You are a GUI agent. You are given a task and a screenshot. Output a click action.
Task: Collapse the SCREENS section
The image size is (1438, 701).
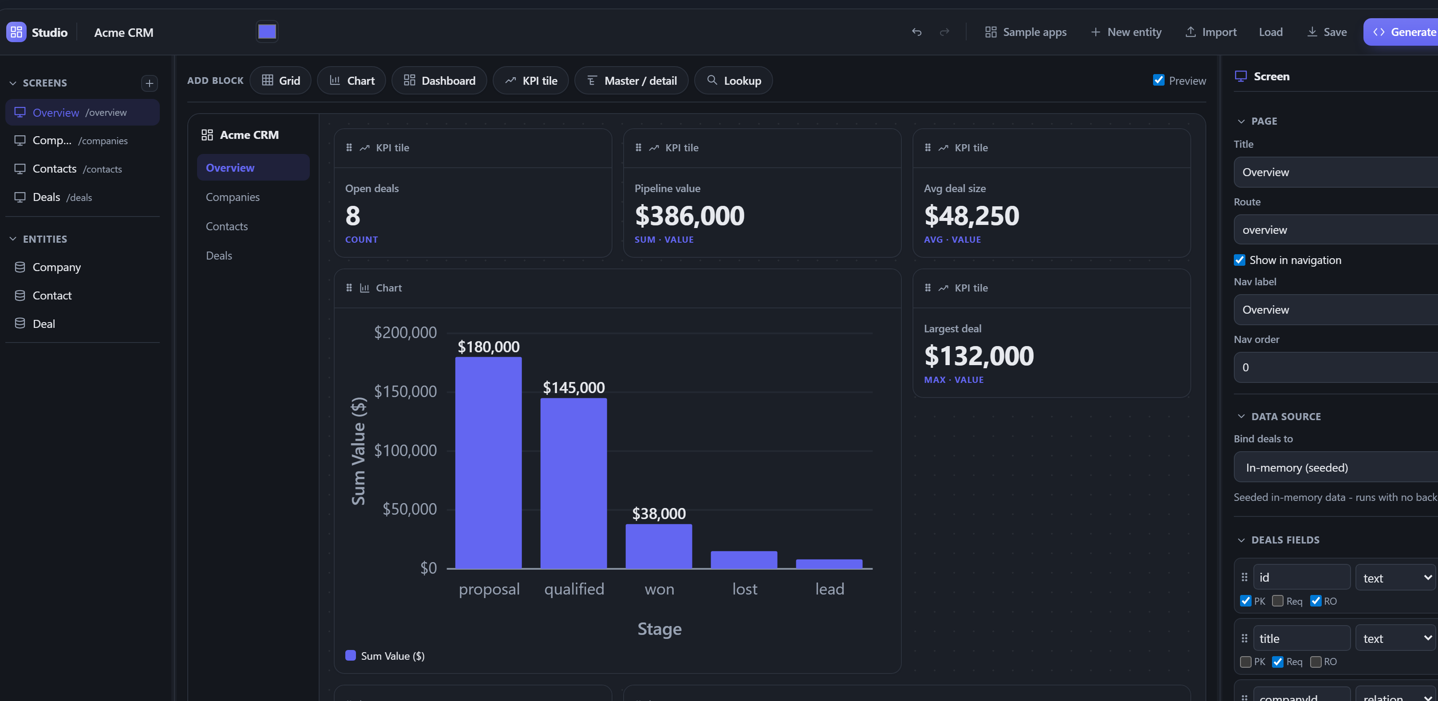13,83
